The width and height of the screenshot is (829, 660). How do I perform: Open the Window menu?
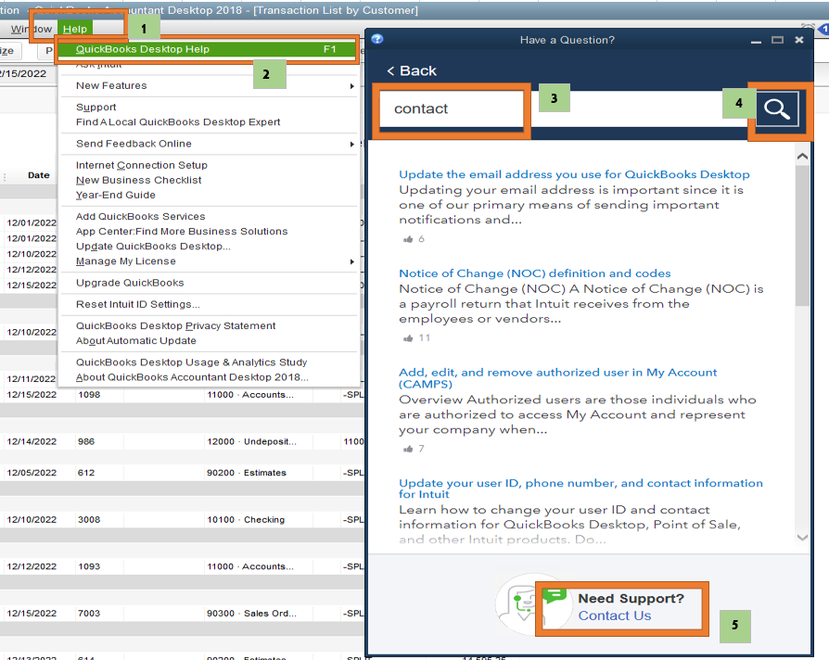32,29
